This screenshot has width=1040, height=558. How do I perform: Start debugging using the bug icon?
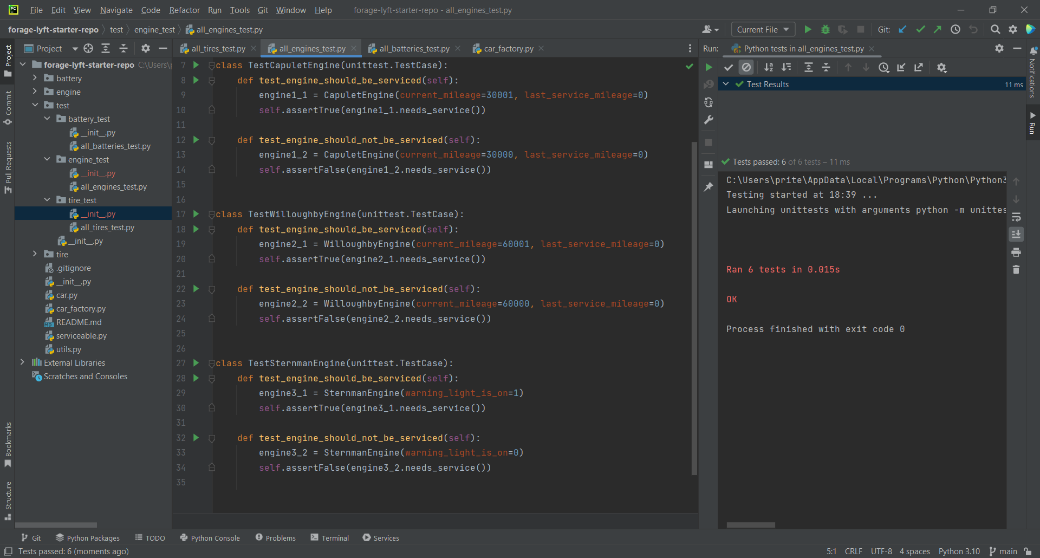coord(825,29)
